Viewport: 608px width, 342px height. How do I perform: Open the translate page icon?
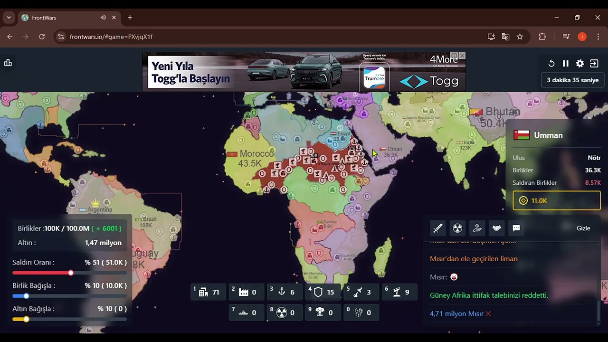point(505,37)
